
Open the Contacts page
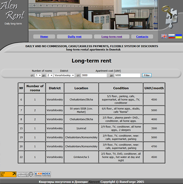(142, 37)
